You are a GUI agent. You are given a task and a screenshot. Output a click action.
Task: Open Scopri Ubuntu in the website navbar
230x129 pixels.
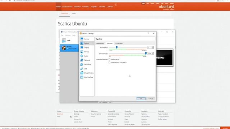(67, 6)
